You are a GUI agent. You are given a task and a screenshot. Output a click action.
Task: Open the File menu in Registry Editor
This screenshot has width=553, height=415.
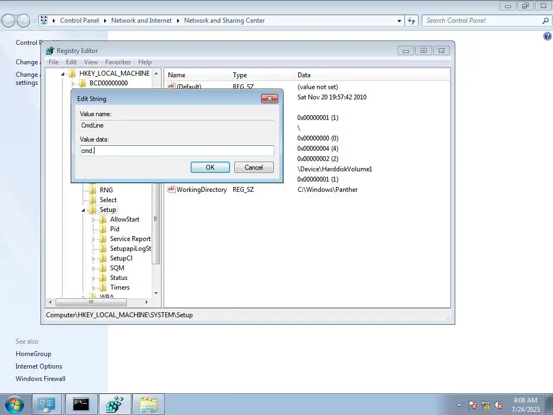click(53, 62)
